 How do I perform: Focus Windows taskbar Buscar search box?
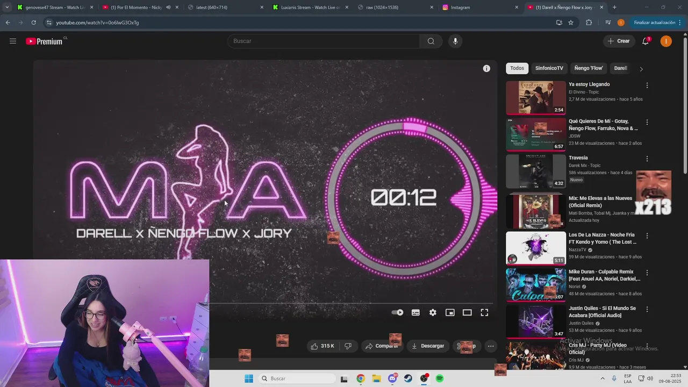coord(297,378)
